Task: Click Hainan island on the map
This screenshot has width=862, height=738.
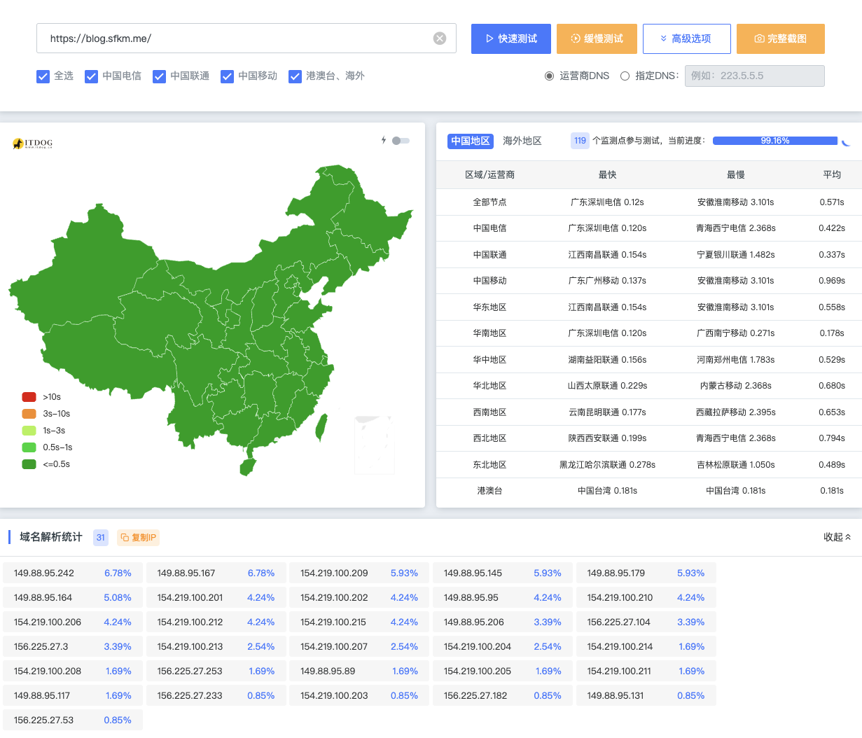Action: [x=248, y=467]
